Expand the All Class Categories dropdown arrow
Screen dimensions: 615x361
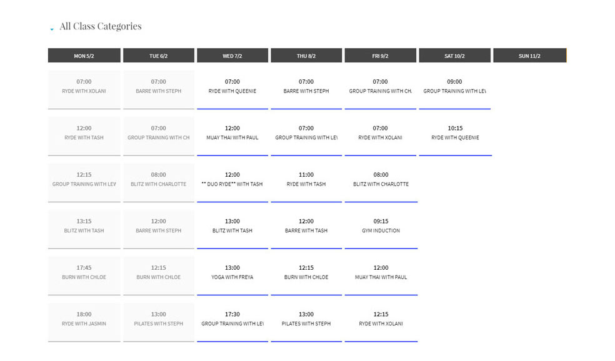click(51, 29)
